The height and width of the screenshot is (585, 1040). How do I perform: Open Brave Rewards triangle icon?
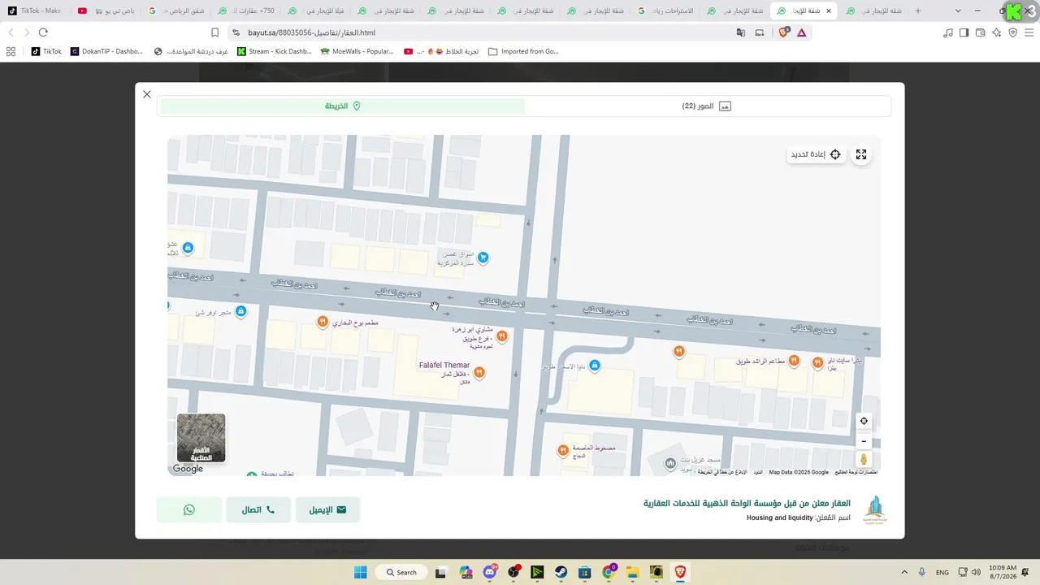pos(802,32)
